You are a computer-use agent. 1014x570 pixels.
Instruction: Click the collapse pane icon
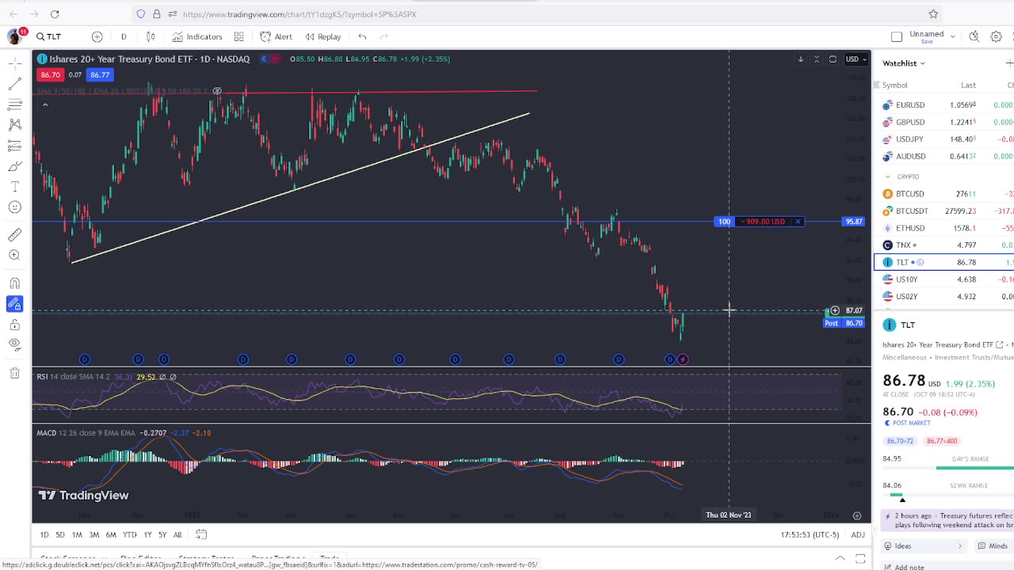point(817,59)
